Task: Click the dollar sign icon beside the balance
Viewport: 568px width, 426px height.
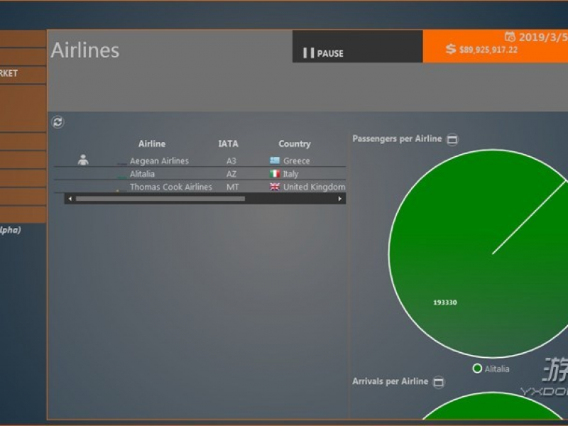Action: tap(451, 49)
